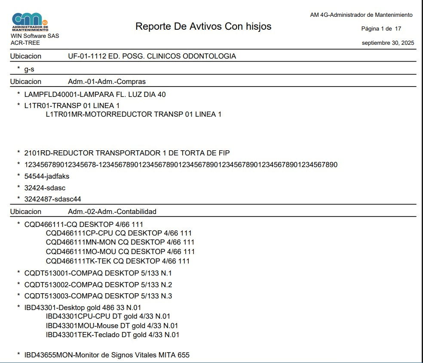This screenshot has height=363, width=423.
Task: Click the 'LAMPFLD40001-LAMPARA FL. LUZ DIA 40' asset
Action: click(x=95, y=95)
